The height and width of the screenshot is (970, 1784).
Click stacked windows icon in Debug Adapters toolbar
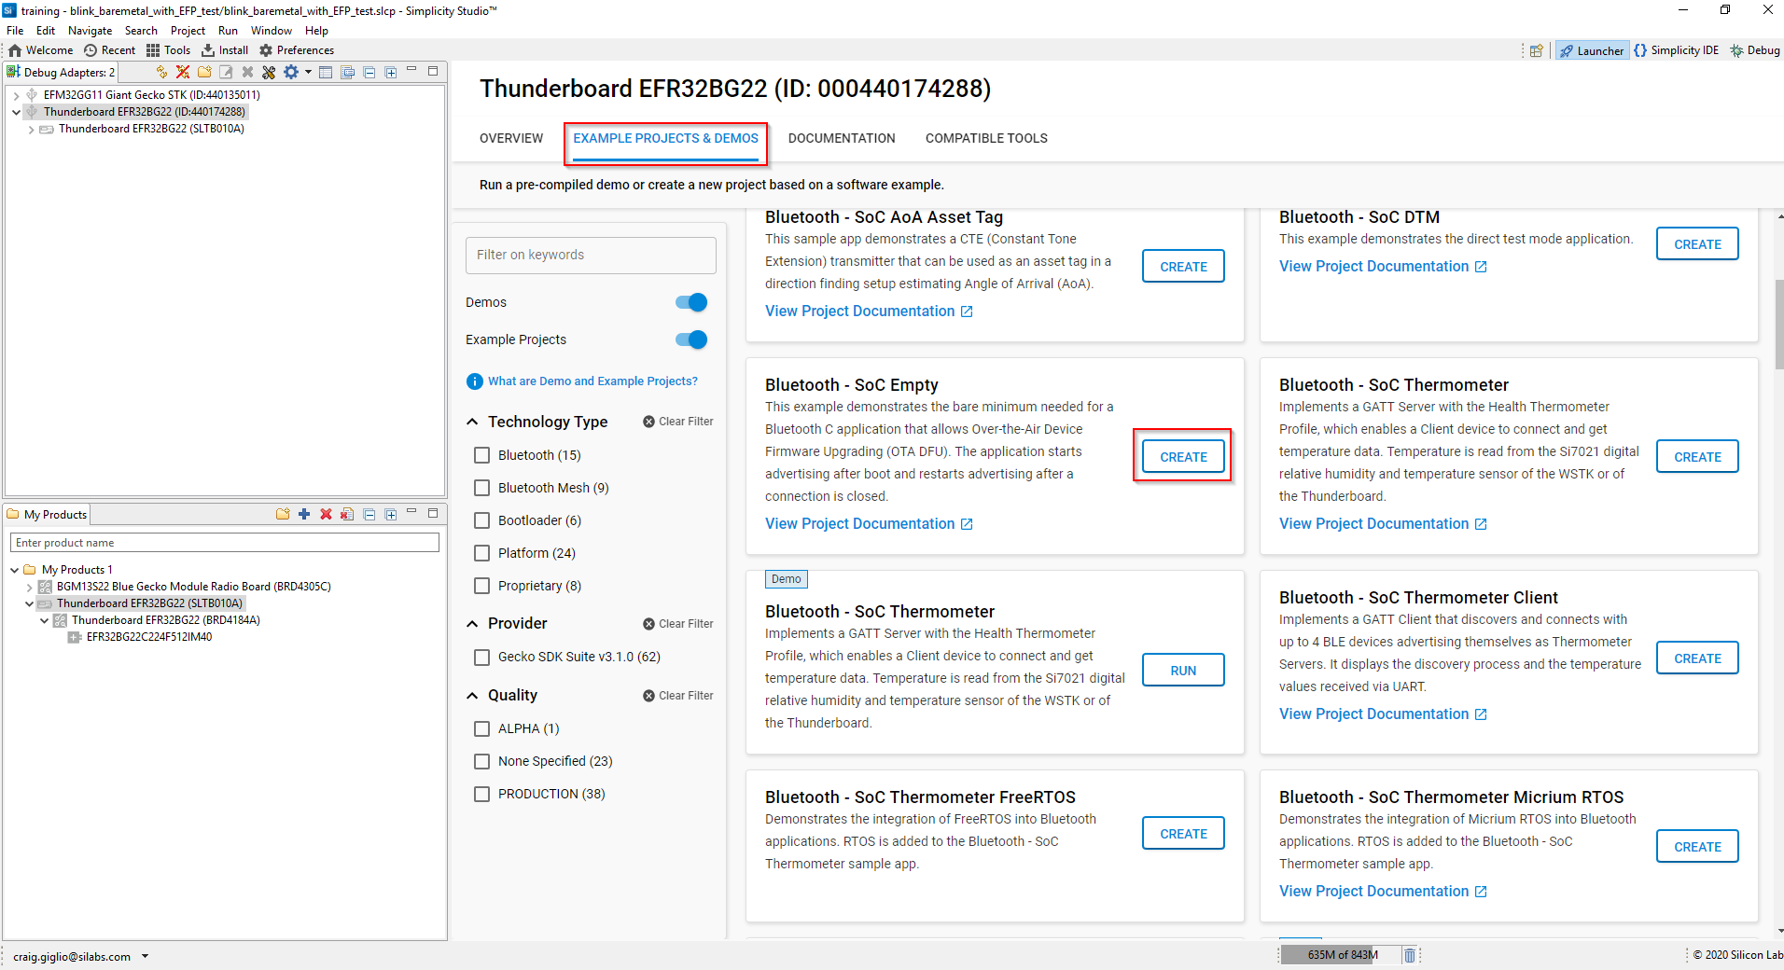348,72
